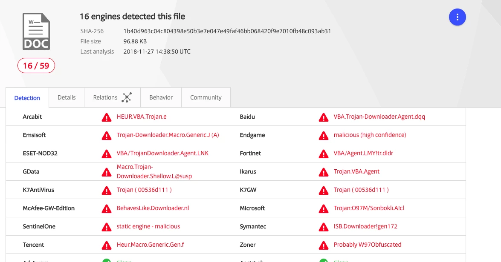Switch to the Detection tab
This screenshot has height=262, width=501.
click(x=27, y=97)
